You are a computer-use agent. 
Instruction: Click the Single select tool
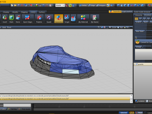(x=67, y=19)
